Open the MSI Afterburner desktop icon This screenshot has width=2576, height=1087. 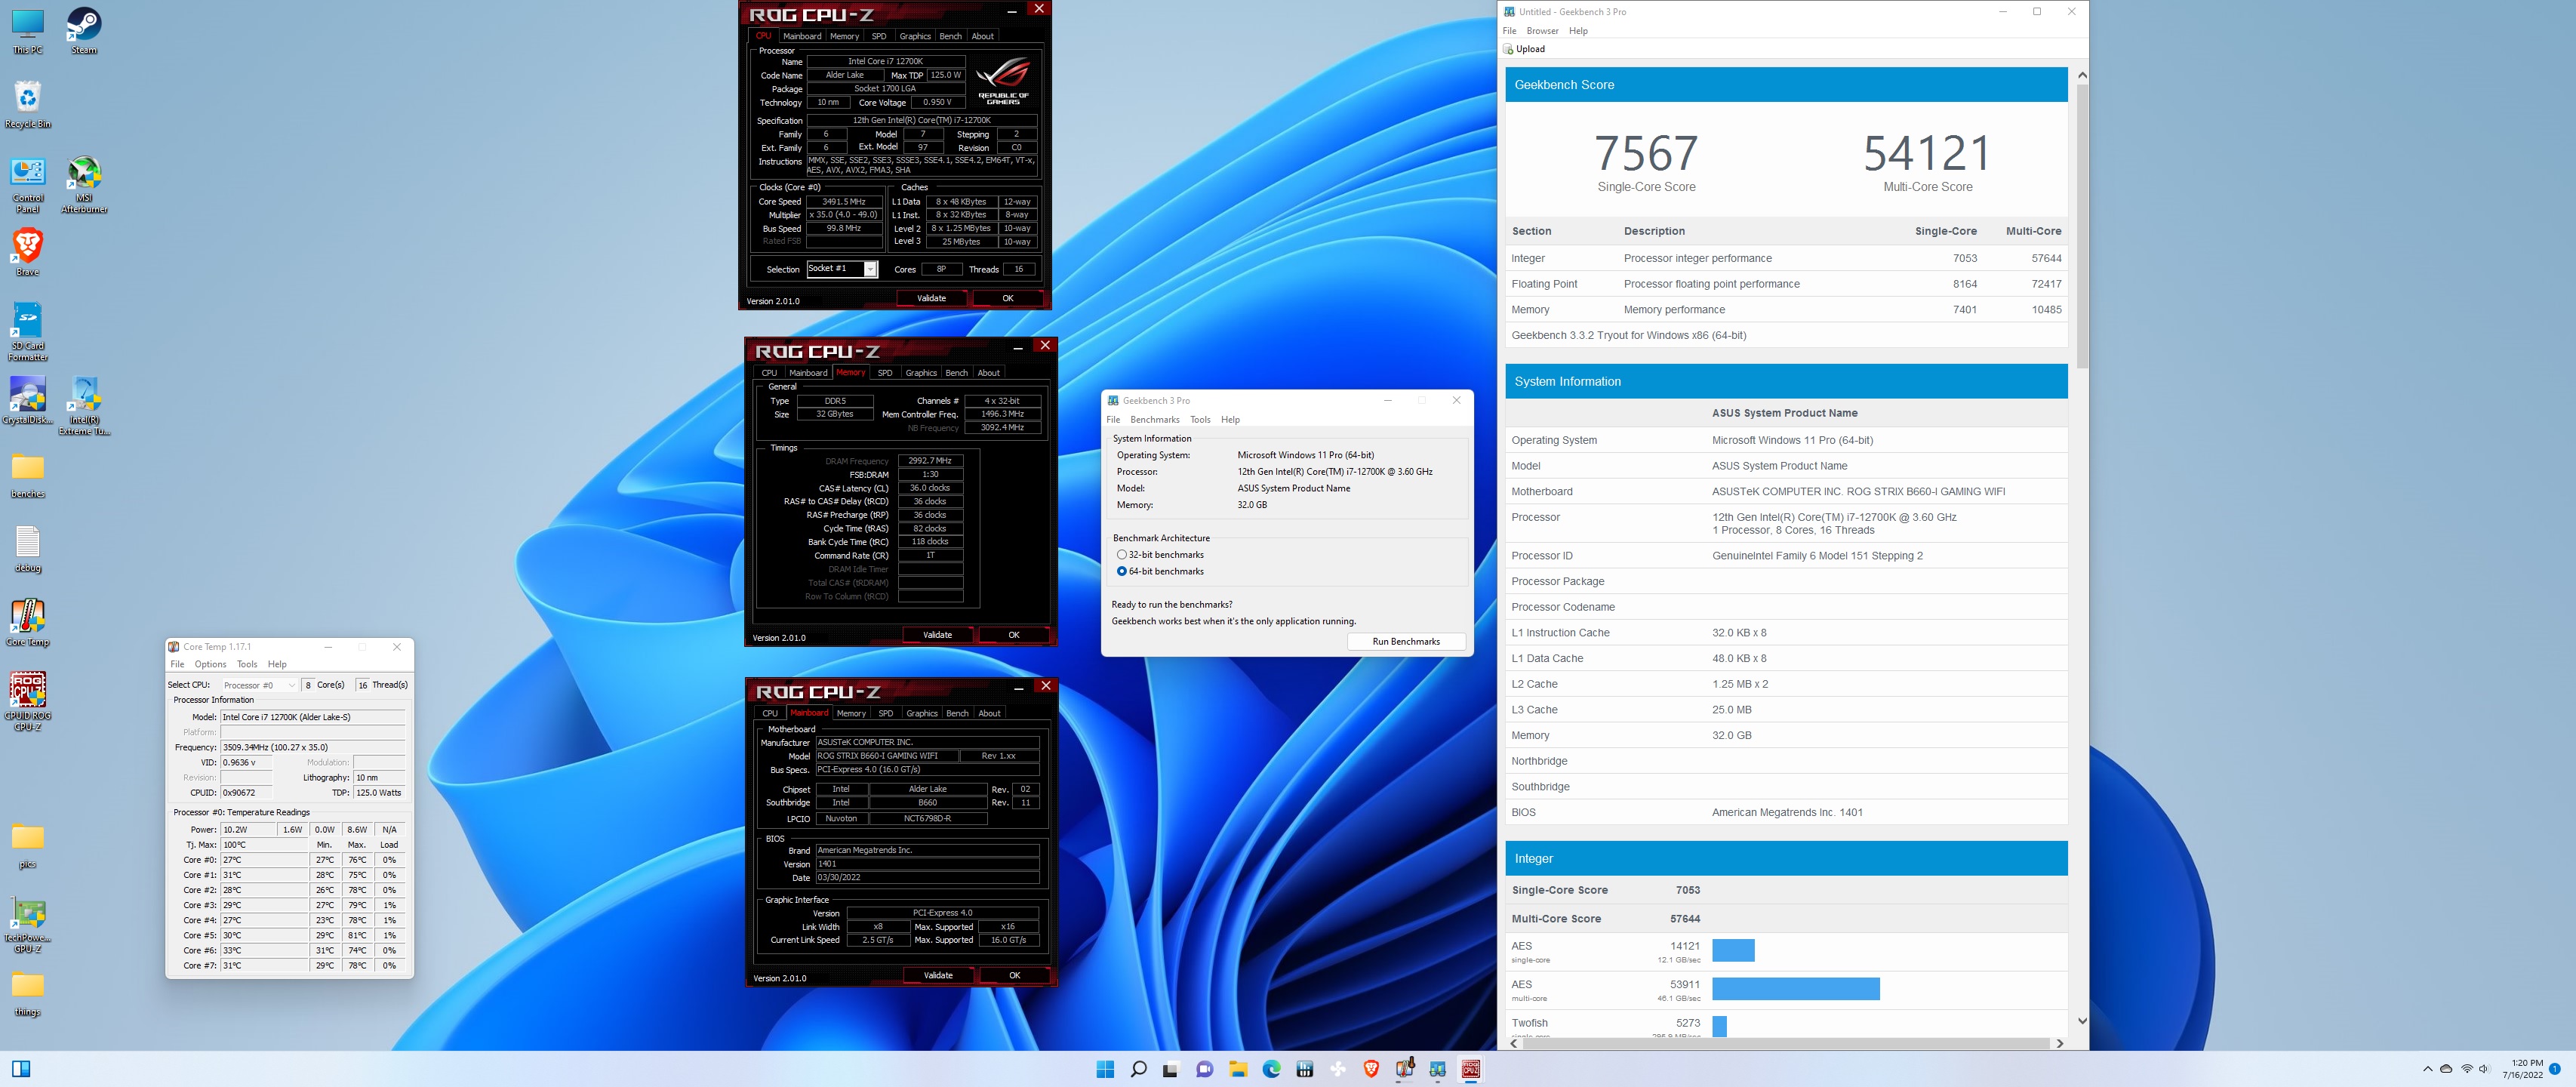84,185
